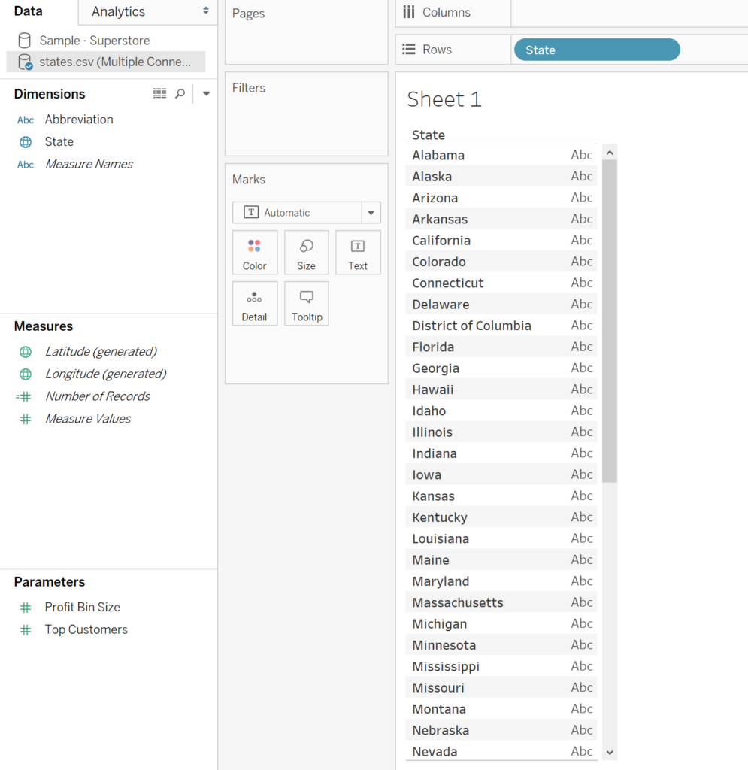Expand the Analytics tab switcher arrows
The image size is (748, 770).
click(206, 11)
